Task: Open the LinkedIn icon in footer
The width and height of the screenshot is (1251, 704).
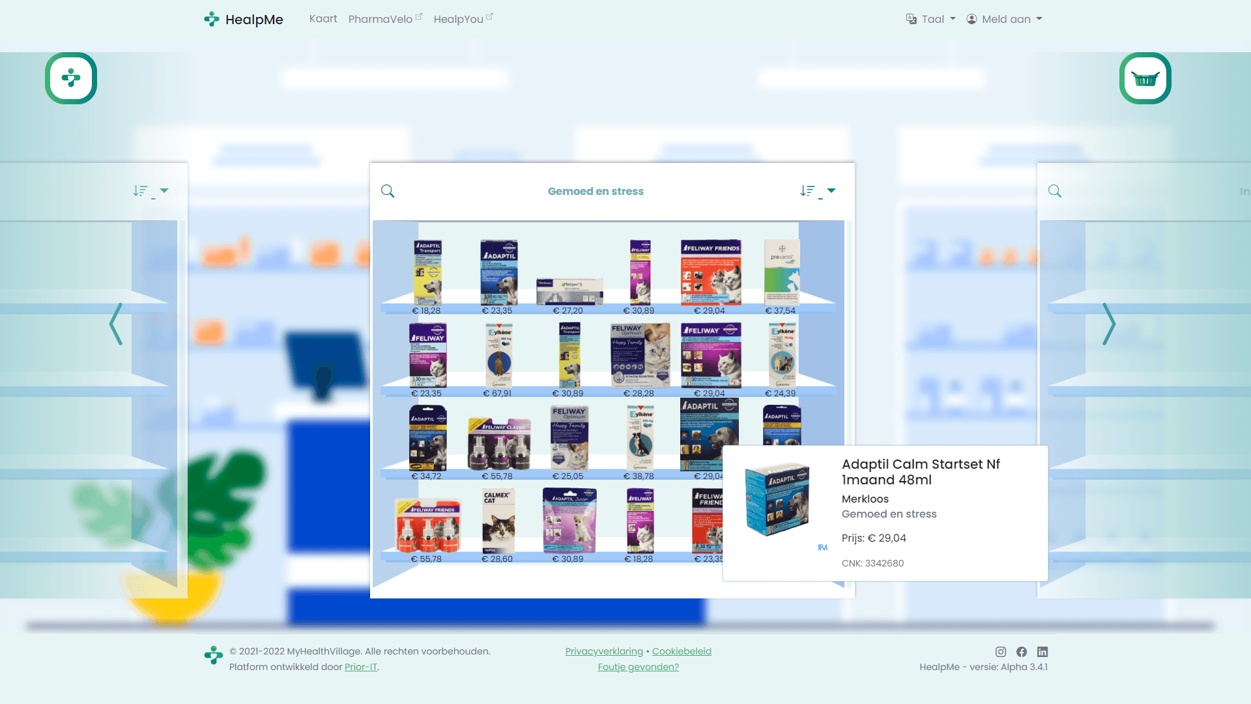Action: [x=1042, y=652]
